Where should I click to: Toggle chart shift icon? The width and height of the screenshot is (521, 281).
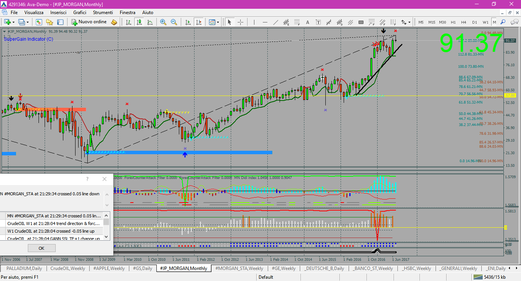point(198,22)
